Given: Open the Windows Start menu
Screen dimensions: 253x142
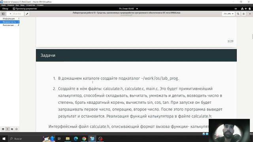Looking at the screenshot, I should [x=4, y=138].
